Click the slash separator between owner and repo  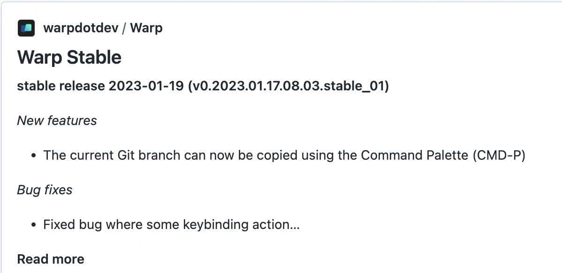pos(124,28)
